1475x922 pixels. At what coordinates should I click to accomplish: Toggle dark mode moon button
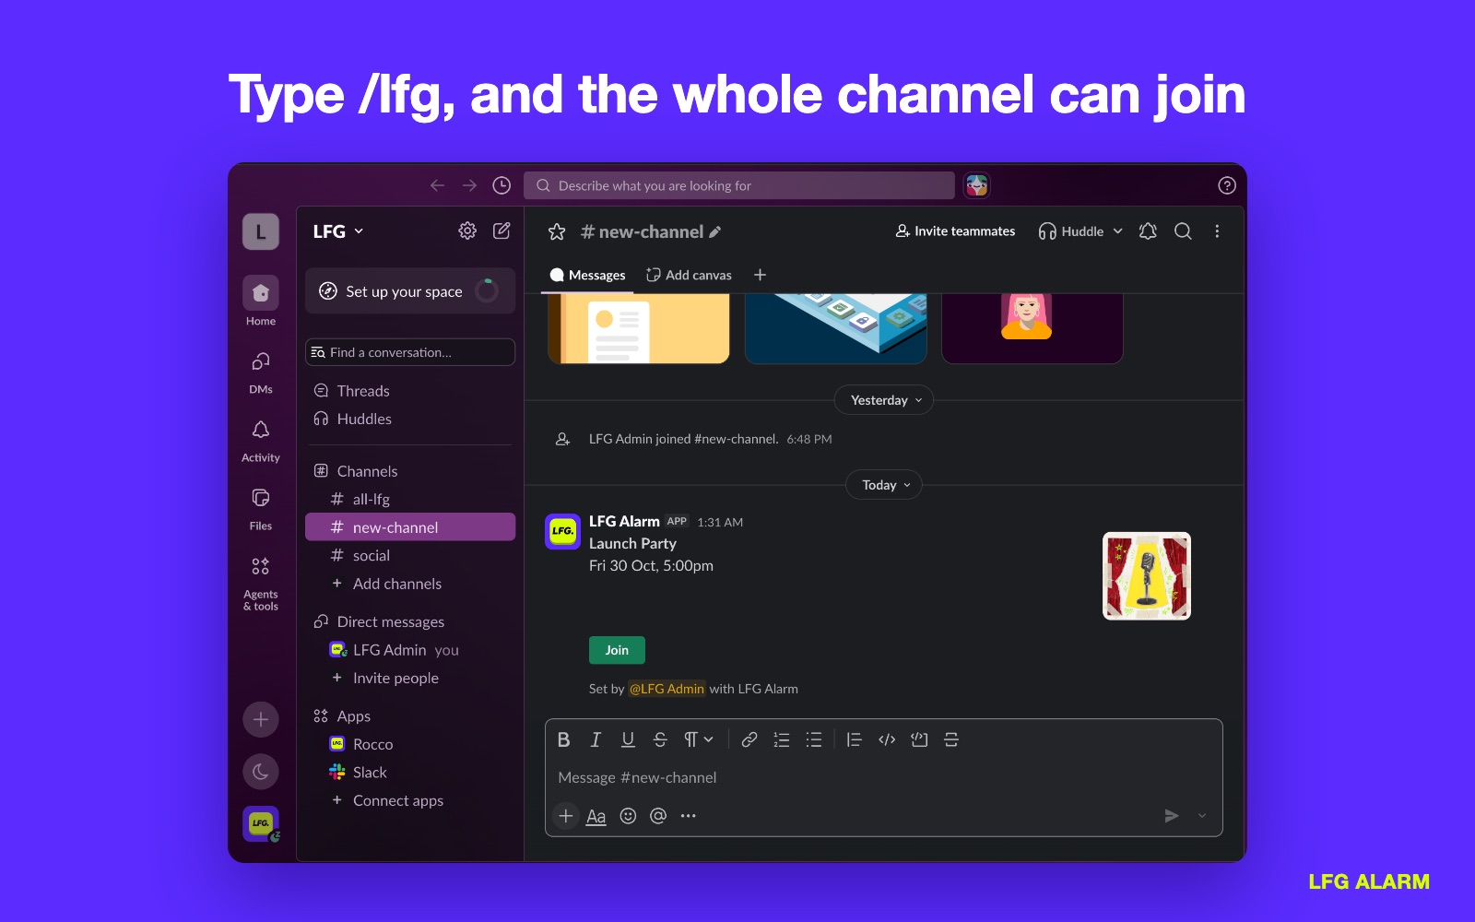pos(261,772)
